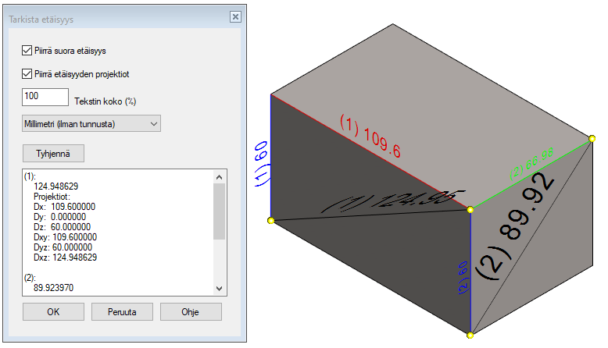Click the Tekstin koko input field
The image size is (608, 348).
click(46, 97)
